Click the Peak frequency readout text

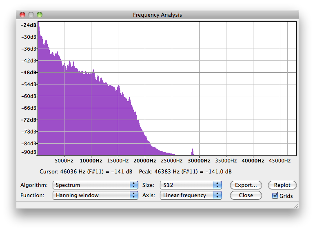[185, 172]
